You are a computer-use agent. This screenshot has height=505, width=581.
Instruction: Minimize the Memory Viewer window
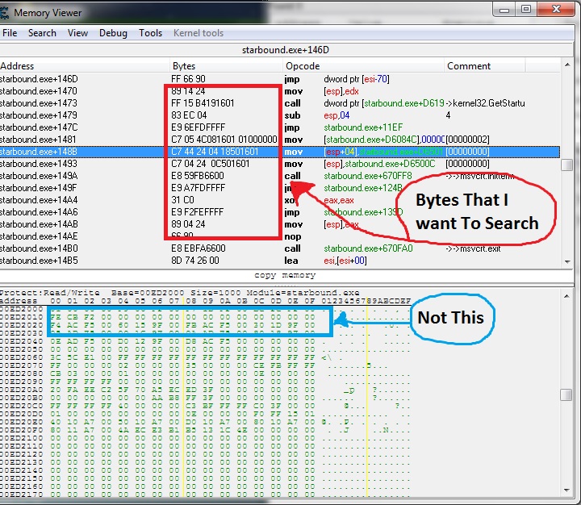[x=504, y=10]
